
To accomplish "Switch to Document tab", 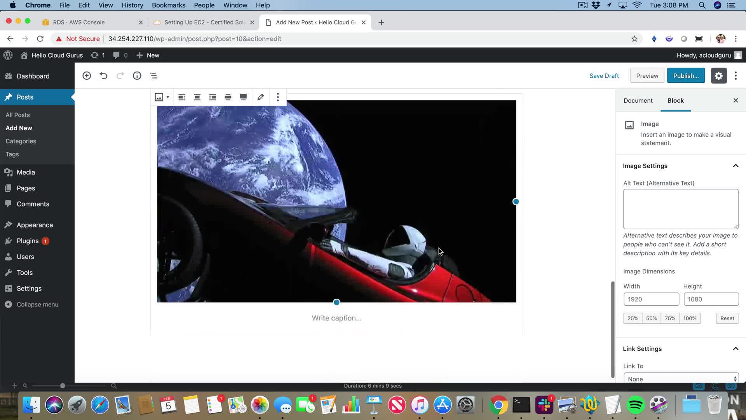I will tap(638, 100).
